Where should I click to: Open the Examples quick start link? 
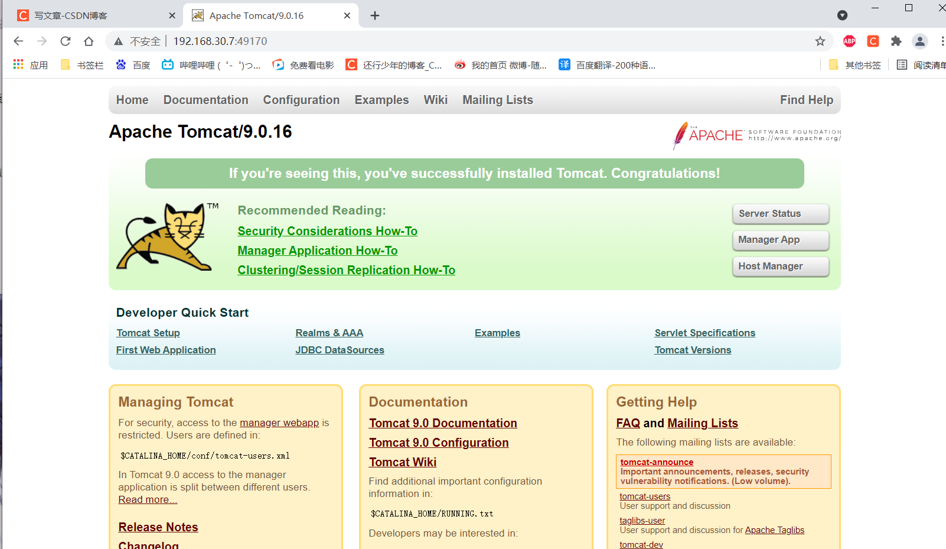click(x=497, y=333)
